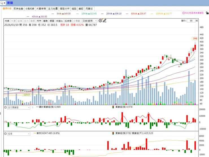The width and height of the screenshot is (209, 157).
Task: Switch to 個股分析 tab
Action: [65, 9]
